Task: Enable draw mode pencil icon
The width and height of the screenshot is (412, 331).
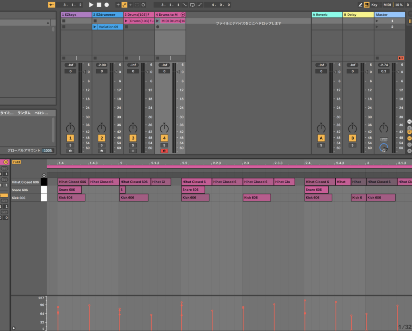Action: tap(360, 5)
